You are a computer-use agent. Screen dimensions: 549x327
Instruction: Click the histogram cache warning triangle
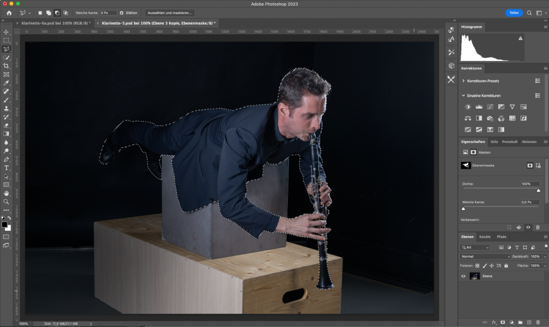(520, 38)
